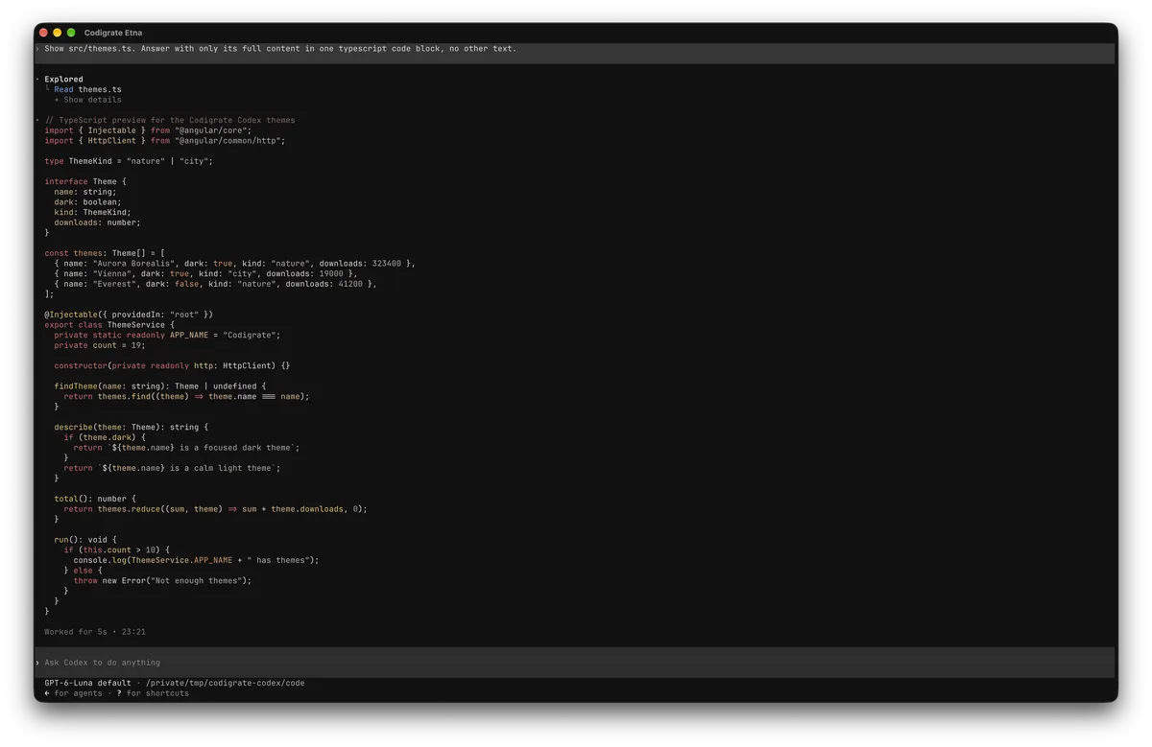This screenshot has width=1152, height=747.
Task: Click the "private count = 19;" line
Action: (x=100, y=345)
